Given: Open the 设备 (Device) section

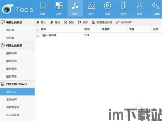Looking at the screenshot, I should pos(43,9).
